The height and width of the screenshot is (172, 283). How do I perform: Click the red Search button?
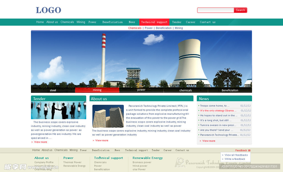pyautogui.click(x=240, y=10)
